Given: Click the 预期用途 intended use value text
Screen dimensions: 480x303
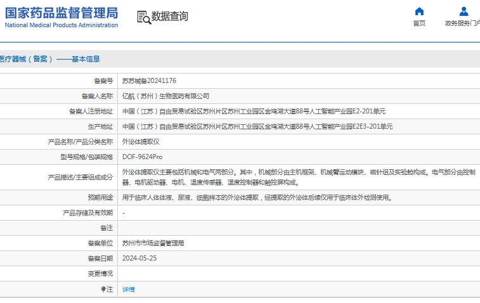Looking at the screenshot, I should 257,198.
